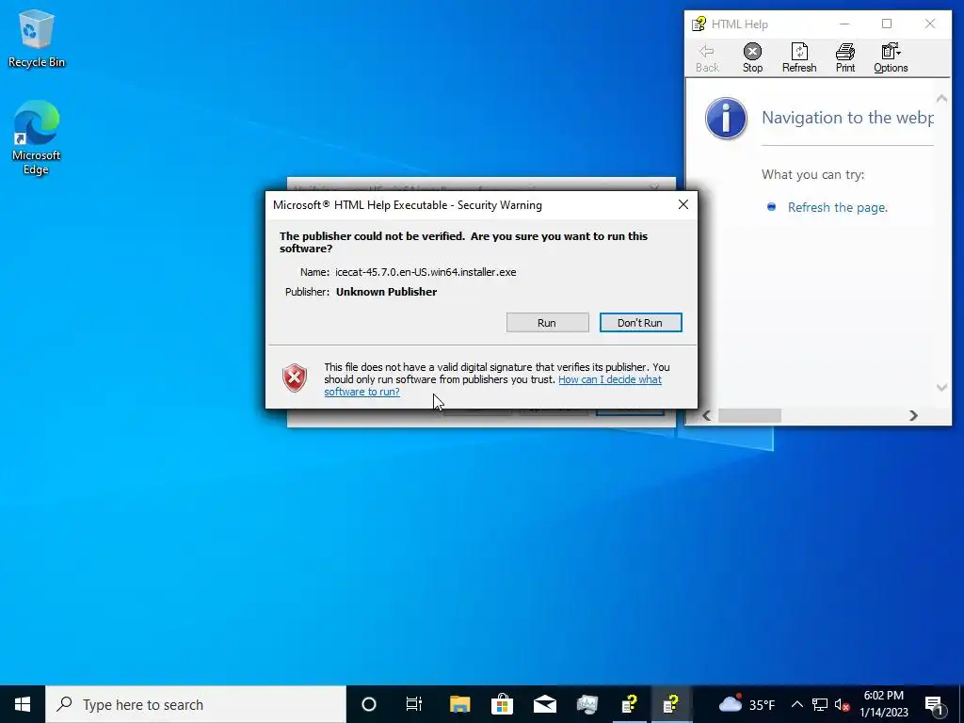Click the 'Unknown Publisher' text
The image size is (964, 723).
(x=386, y=292)
